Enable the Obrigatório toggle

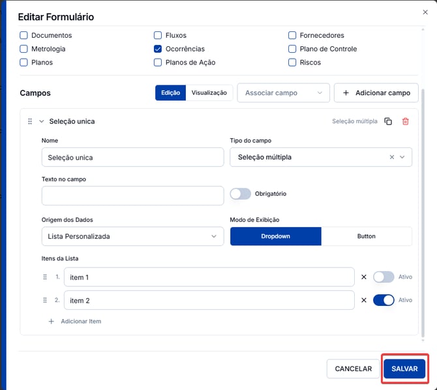point(240,194)
